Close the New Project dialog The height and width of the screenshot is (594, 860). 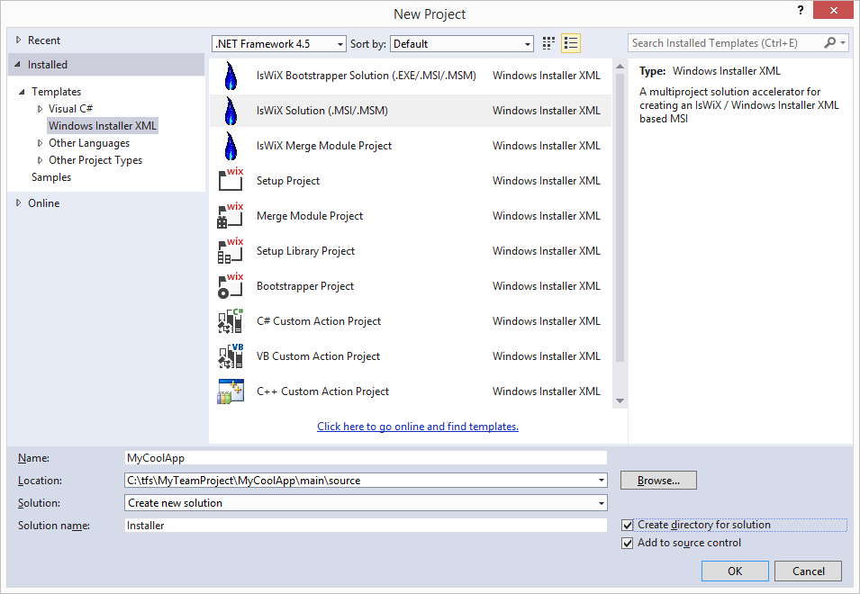coord(833,11)
